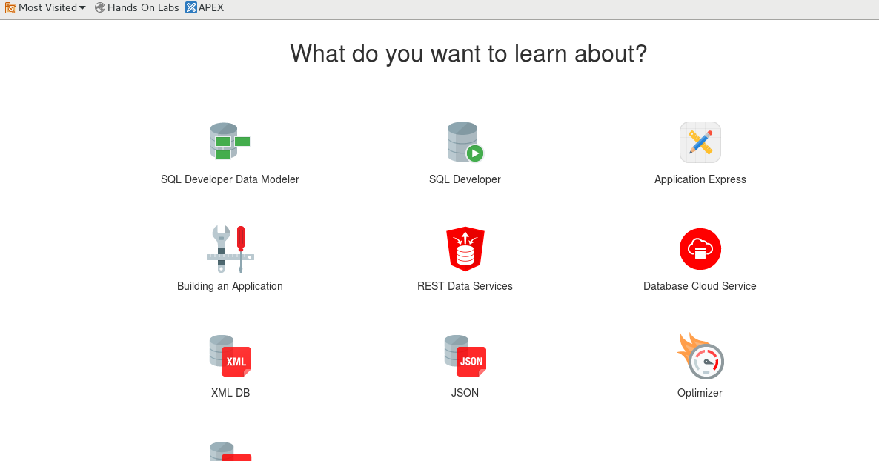Click the REST Data Services label text
The height and width of the screenshot is (461, 879).
(x=465, y=285)
